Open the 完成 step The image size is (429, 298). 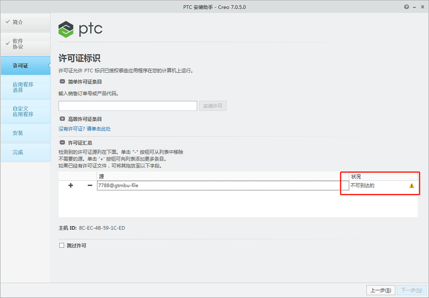25,152
